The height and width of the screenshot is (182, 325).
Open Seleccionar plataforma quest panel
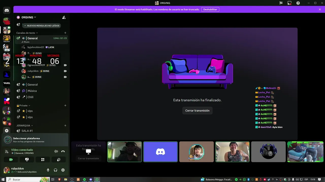[35, 140]
